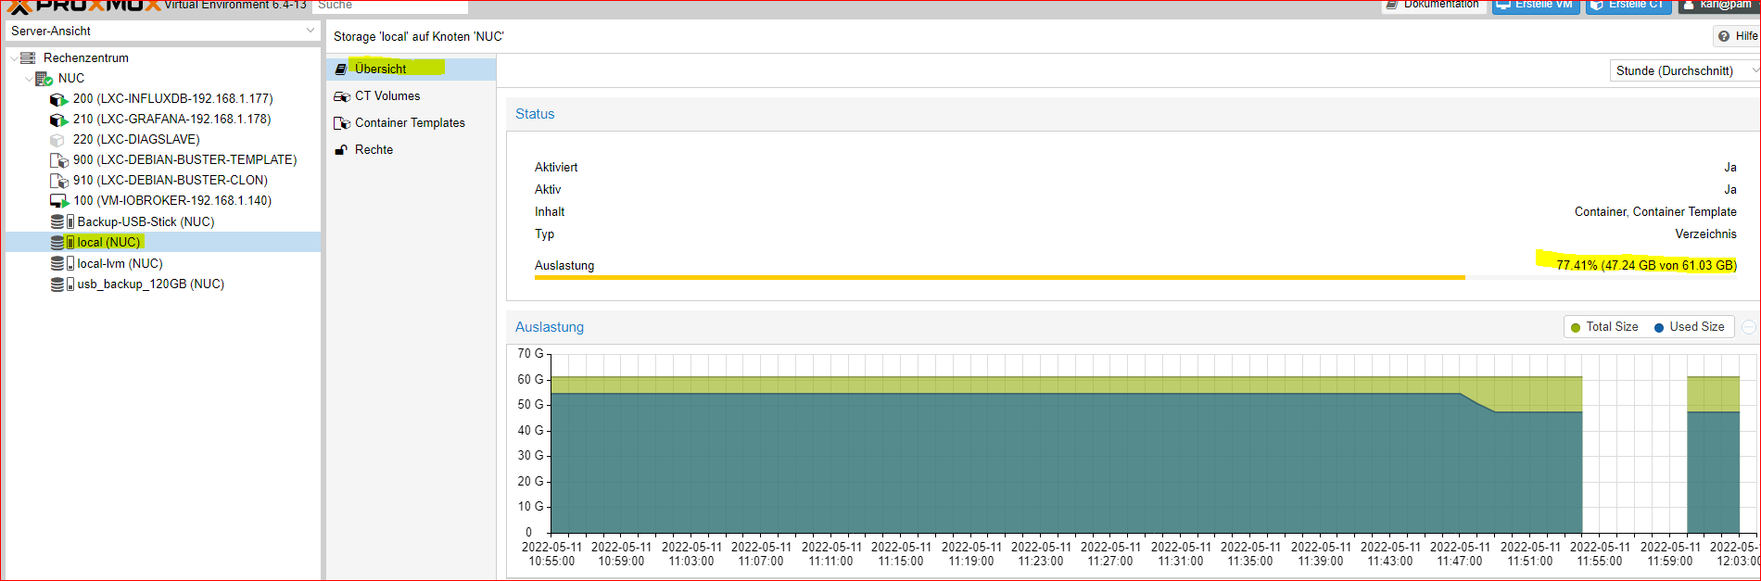Select container 210 LXC-GRAFANA
This screenshot has width=1761, height=581.
[171, 119]
